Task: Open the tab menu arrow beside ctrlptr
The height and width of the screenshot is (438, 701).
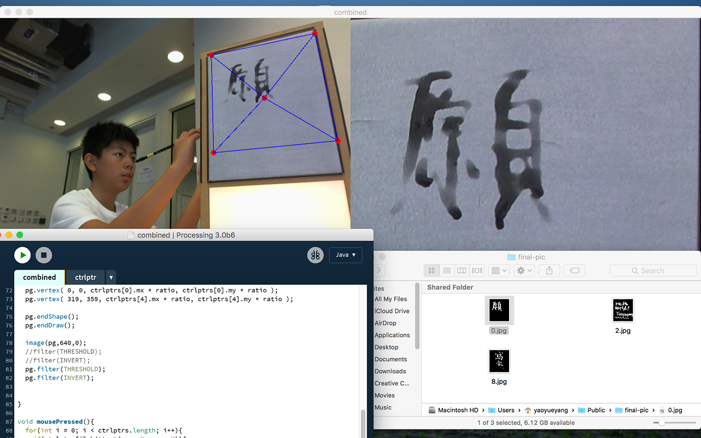Action: pyautogui.click(x=111, y=277)
